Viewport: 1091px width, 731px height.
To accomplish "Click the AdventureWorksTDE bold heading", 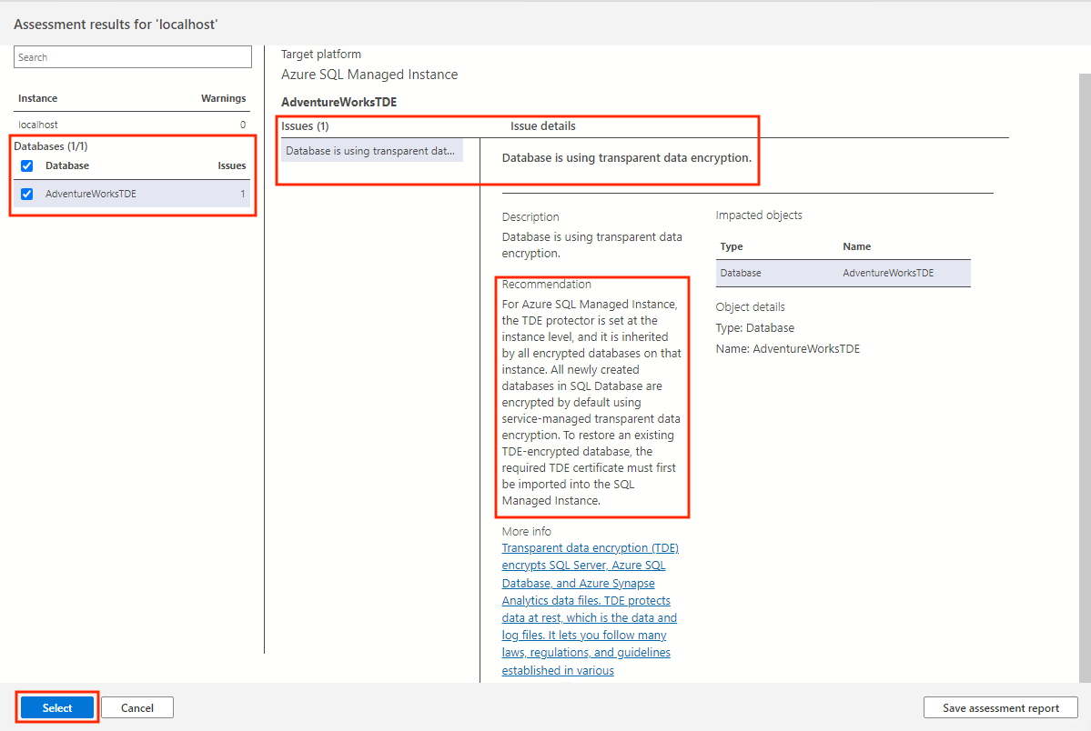I will [x=338, y=102].
